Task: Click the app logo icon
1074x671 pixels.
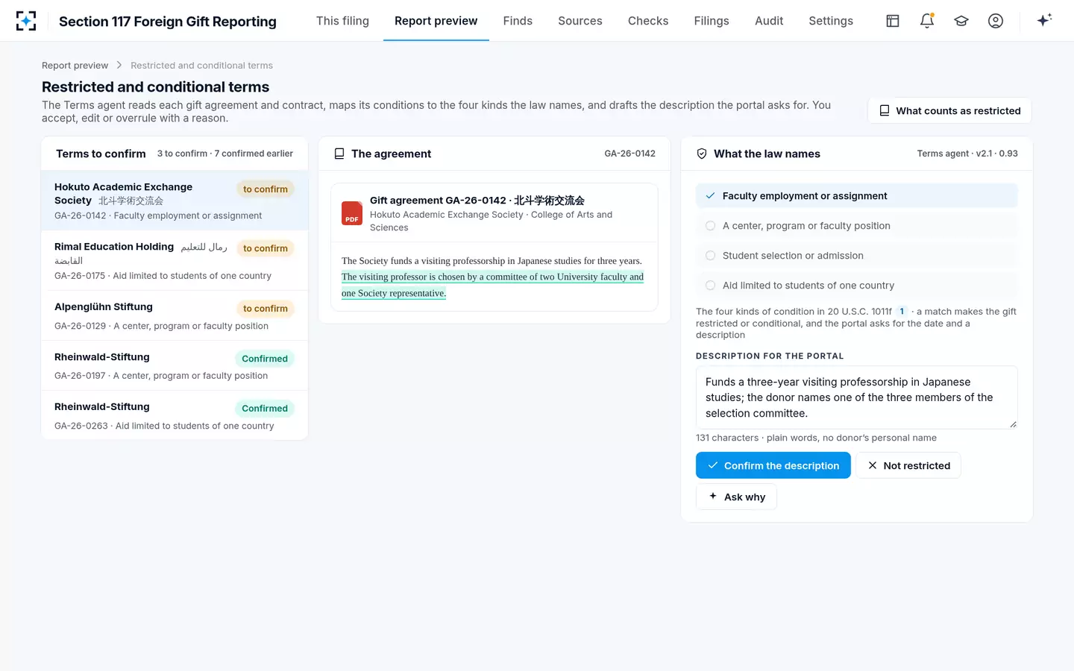Action: pyautogui.click(x=26, y=21)
